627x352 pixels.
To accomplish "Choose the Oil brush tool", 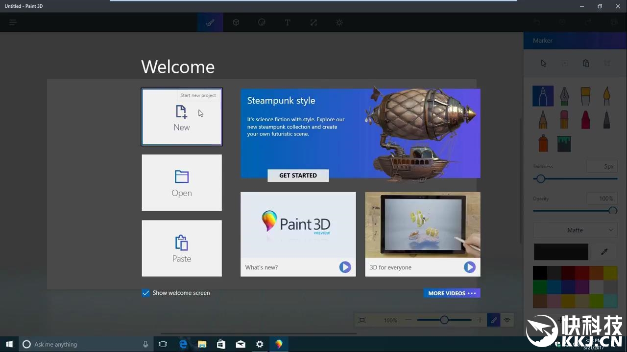I will (585, 96).
